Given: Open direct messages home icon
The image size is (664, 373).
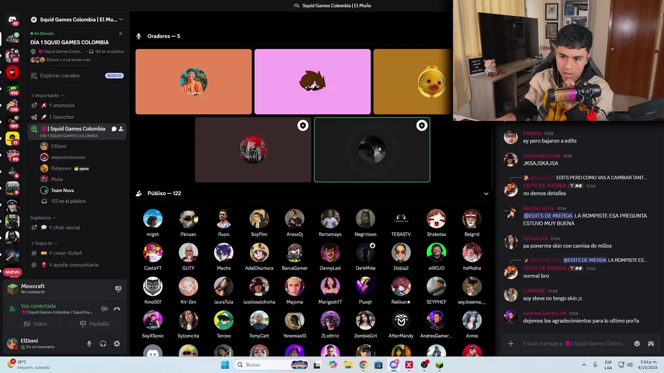Looking at the screenshot, I should coord(12,20).
